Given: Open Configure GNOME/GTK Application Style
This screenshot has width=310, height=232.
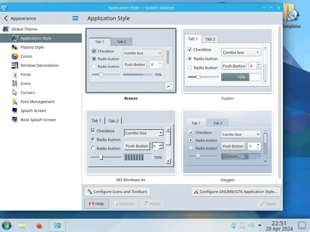Looking at the screenshot, I should [236, 192].
